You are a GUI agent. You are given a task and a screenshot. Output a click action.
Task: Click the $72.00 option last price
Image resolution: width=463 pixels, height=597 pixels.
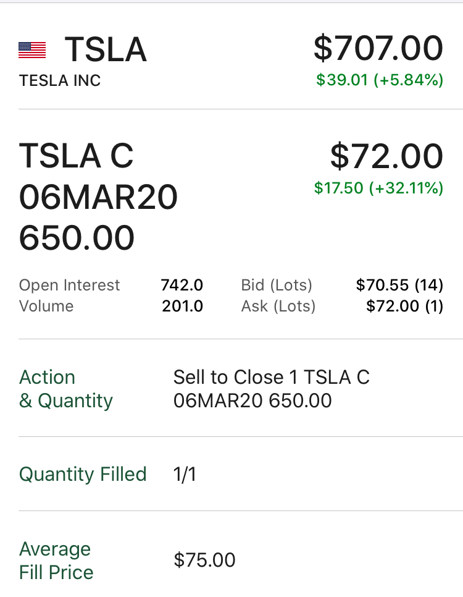pos(386,156)
